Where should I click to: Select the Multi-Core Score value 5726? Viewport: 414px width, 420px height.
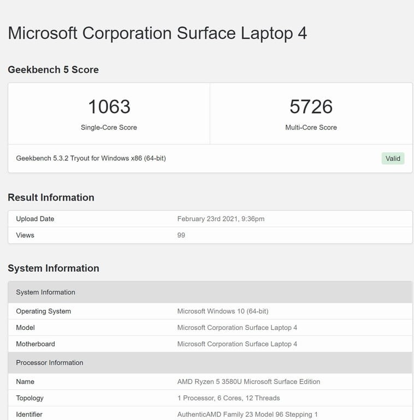[x=311, y=107]
